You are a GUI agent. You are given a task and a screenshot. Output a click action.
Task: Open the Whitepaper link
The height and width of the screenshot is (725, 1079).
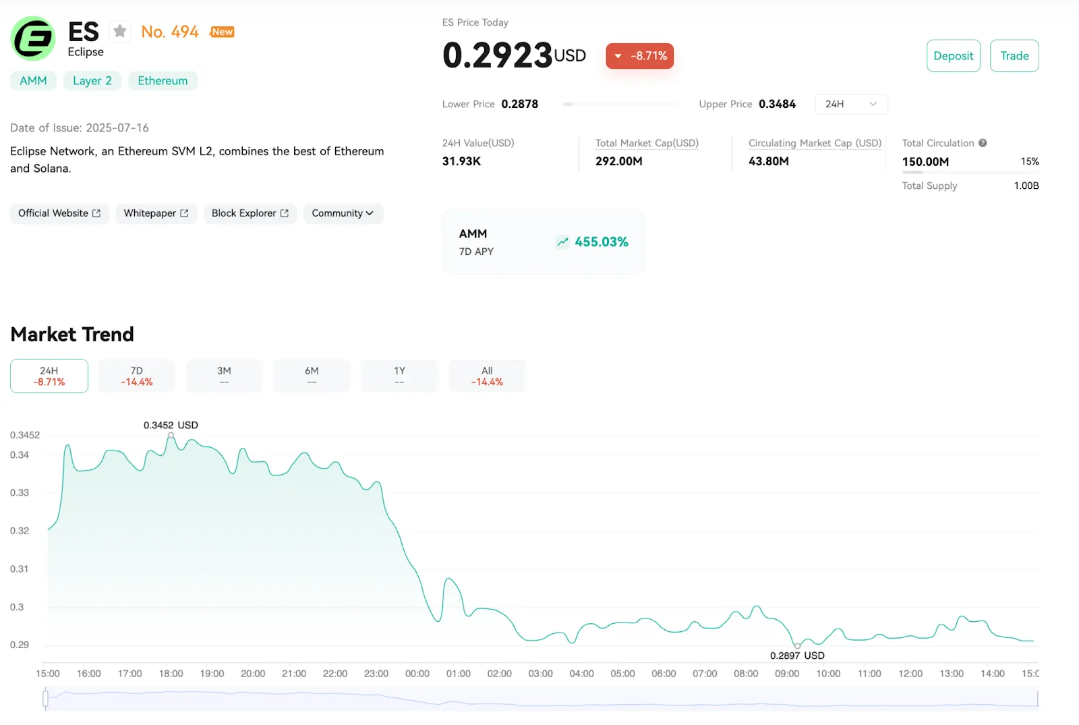coord(156,213)
